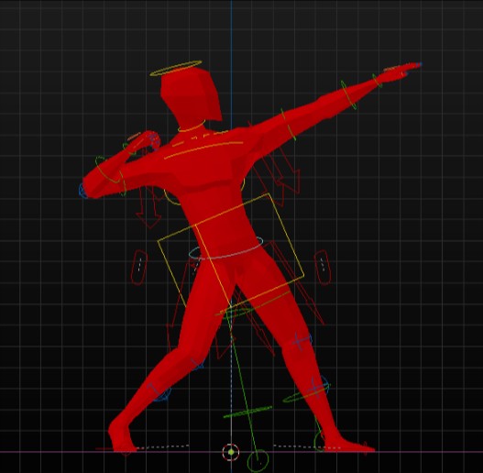This screenshot has height=473, width=483.
Task: Select the green ring near the extended arm's shoulder
Action: pyautogui.click(x=289, y=124)
